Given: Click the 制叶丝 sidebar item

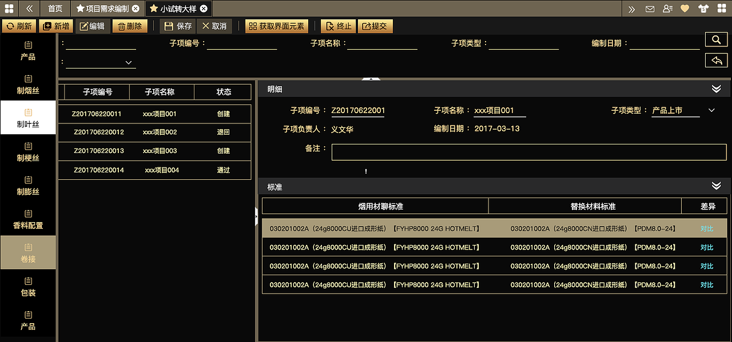Looking at the screenshot, I should (28, 117).
